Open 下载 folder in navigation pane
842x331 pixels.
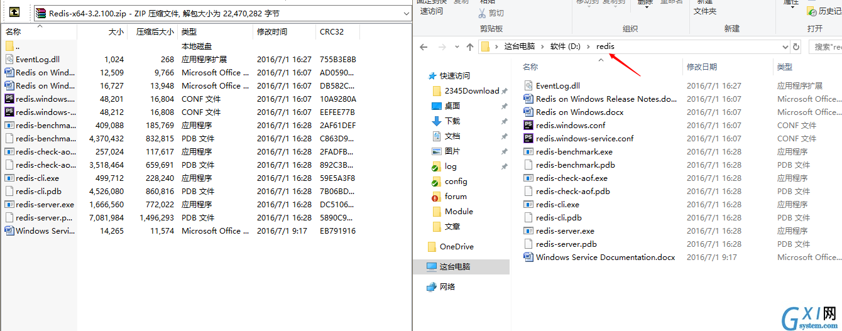click(x=452, y=121)
